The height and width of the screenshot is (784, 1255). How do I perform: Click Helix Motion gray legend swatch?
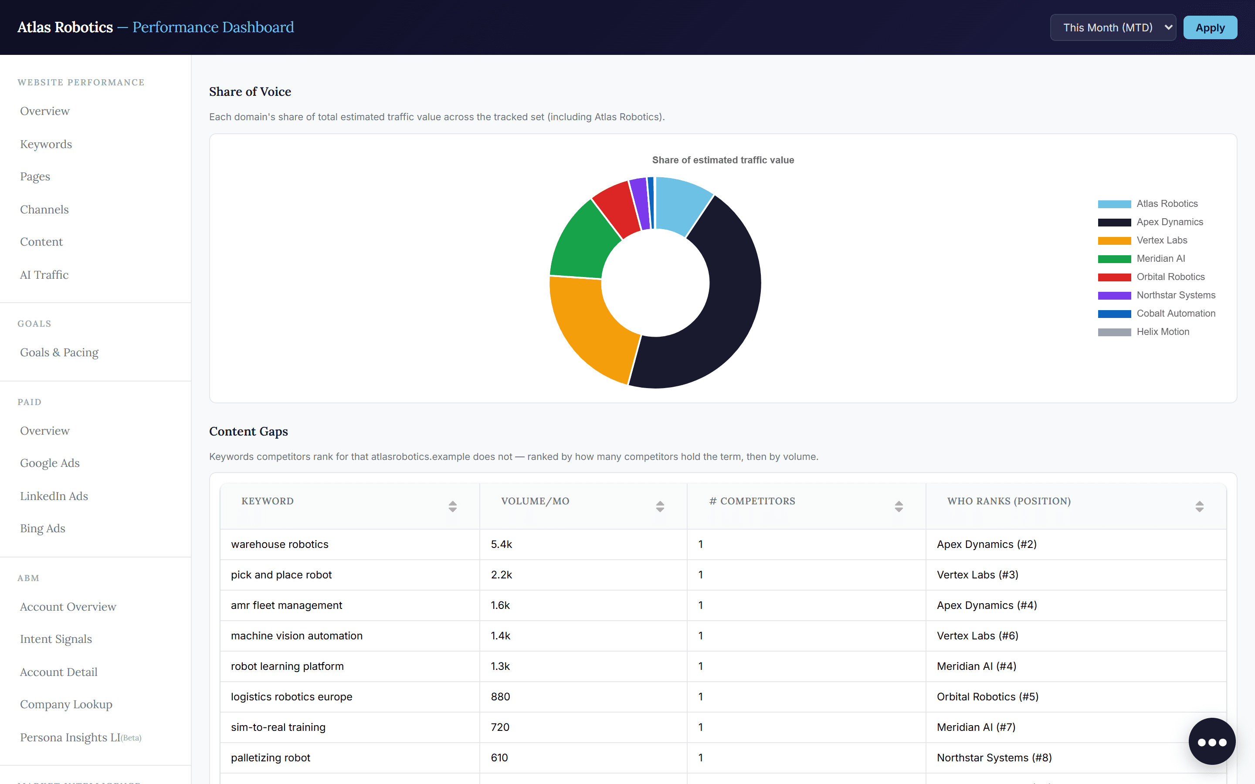[1114, 332]
